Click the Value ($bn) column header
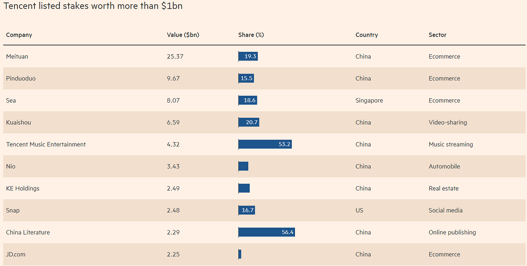Screen dimensions: 527x266 (x=183, y=35)
